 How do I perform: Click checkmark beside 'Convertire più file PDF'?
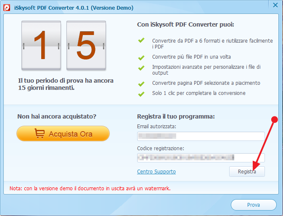click(x=141, y=57)
